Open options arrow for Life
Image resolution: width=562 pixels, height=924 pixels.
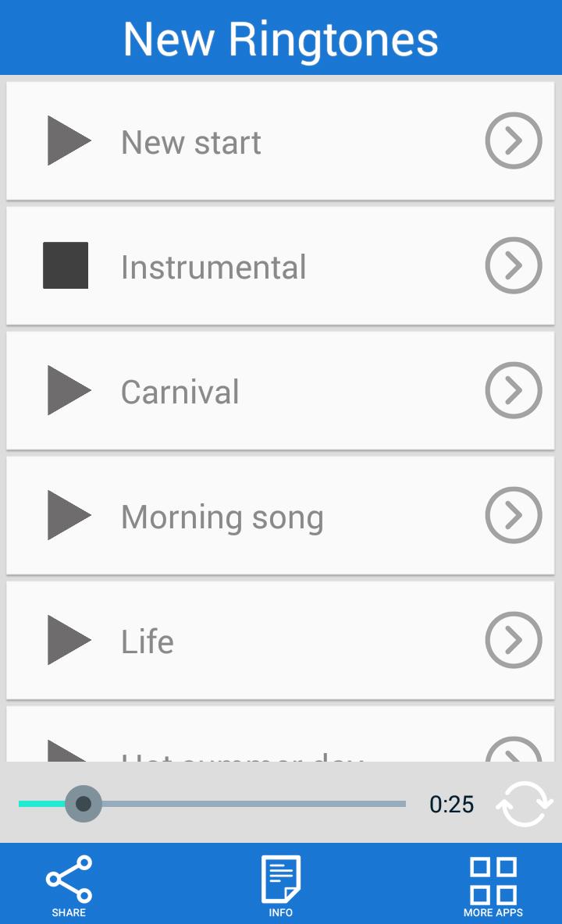(x=513, y=640)
